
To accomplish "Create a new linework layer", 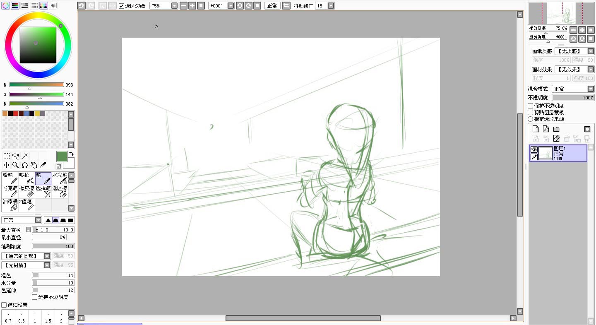I will (546, 129).
